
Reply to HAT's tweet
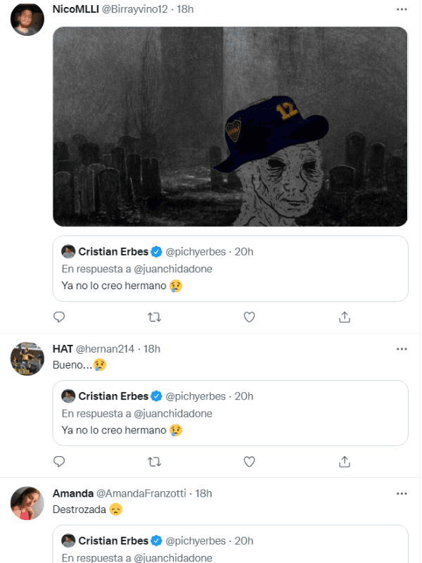60,462
